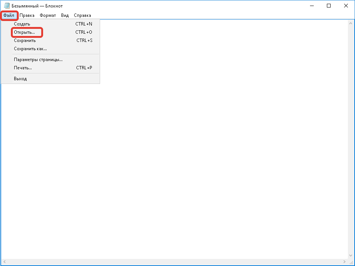Minimize the Notepad window
The height and width of the screenshot is (266, 355).
(312, 6)
